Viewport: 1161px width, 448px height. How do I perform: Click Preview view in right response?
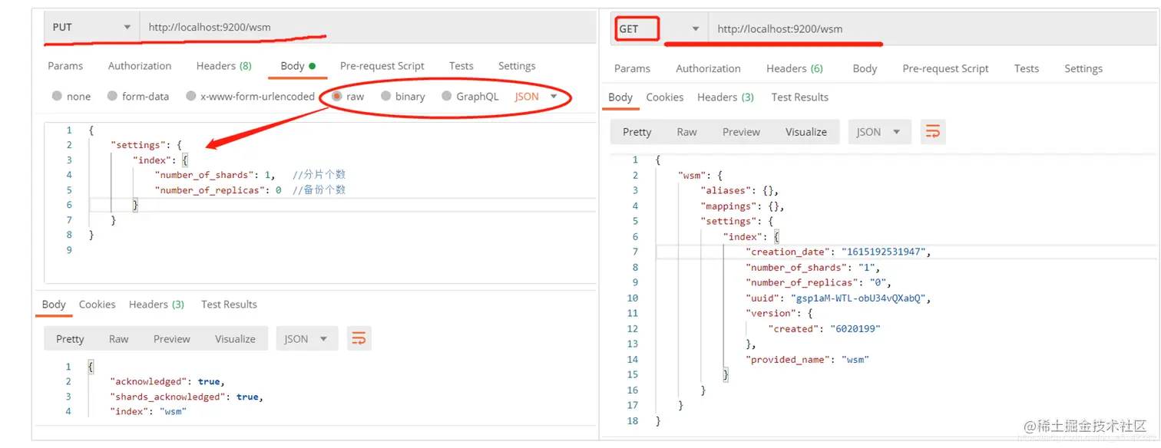pyautogui.click(x=741, y=132)
